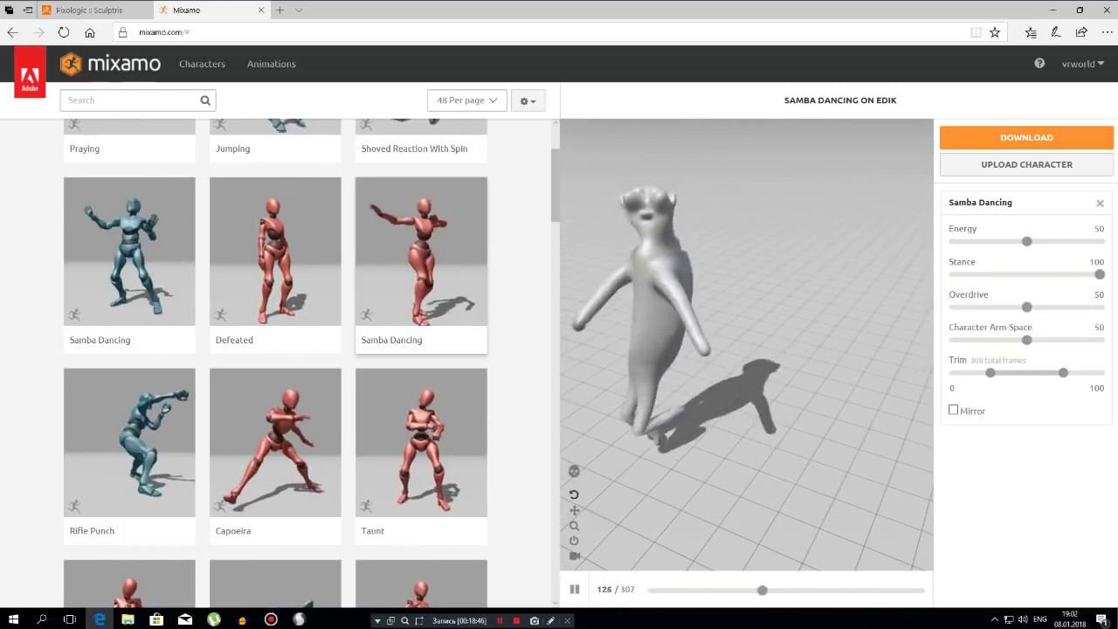Pause the animation playback
This screenshot has width=1118, height=629.
575,590
